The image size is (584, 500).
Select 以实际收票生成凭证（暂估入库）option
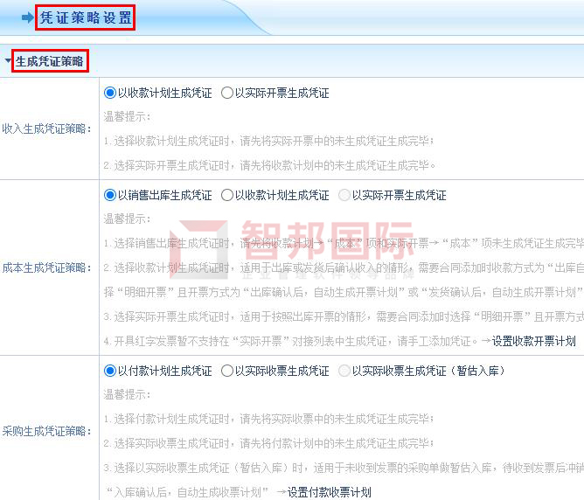[x=344, y=371]
